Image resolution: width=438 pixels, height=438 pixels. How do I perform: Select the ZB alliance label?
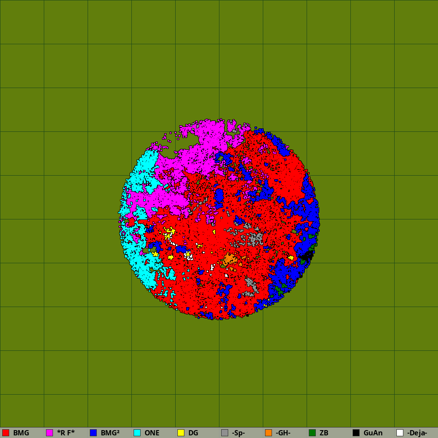pyautogui.click(x=324, y=433)
